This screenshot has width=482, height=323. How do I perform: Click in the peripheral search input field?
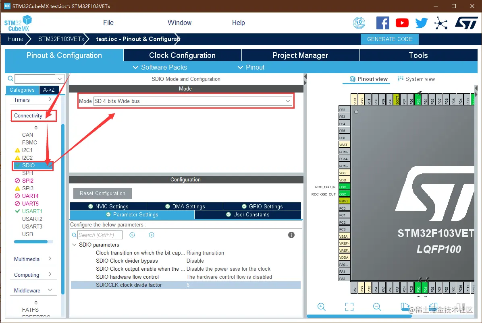35,79
